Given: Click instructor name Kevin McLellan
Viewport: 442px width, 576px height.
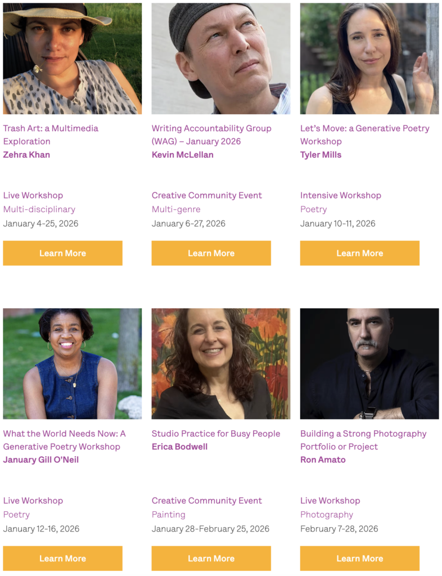Looking at the screenshot, I should tap(182, 155).
